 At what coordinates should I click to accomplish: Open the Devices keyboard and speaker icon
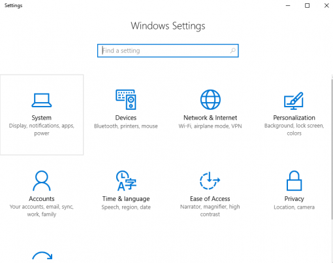pos(126,99)
